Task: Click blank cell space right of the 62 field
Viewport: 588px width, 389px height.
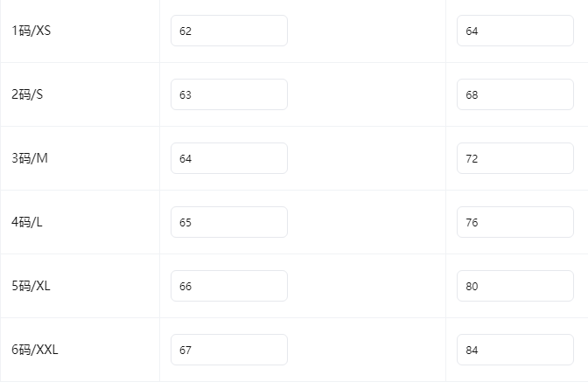Action: (367, 31)
